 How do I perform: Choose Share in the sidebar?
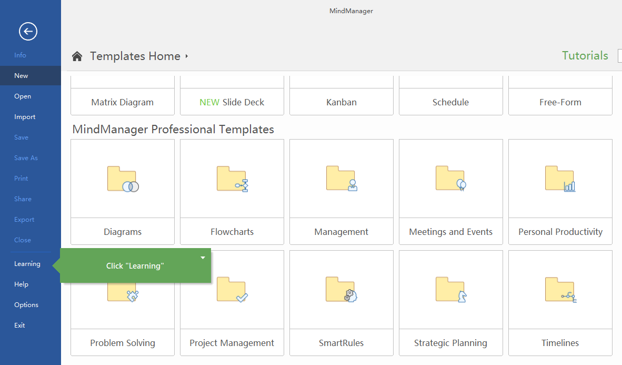(x=23, y=199)
